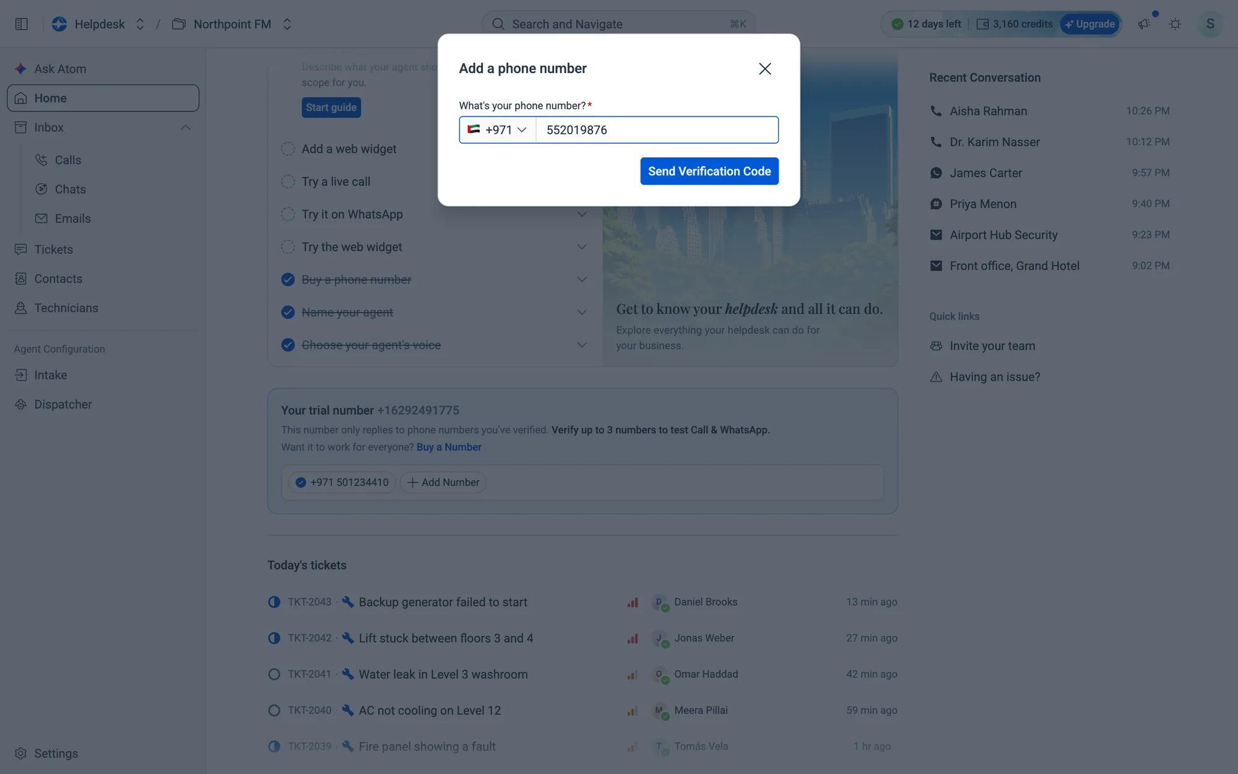Open the +971 country code dropdown
The height and width of the screenshot is (774, 1238).
498,130
